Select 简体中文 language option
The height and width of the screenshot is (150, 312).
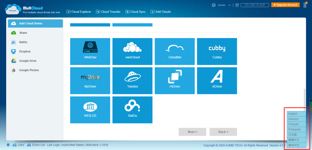pyautogui.click(x=296, y=145)
